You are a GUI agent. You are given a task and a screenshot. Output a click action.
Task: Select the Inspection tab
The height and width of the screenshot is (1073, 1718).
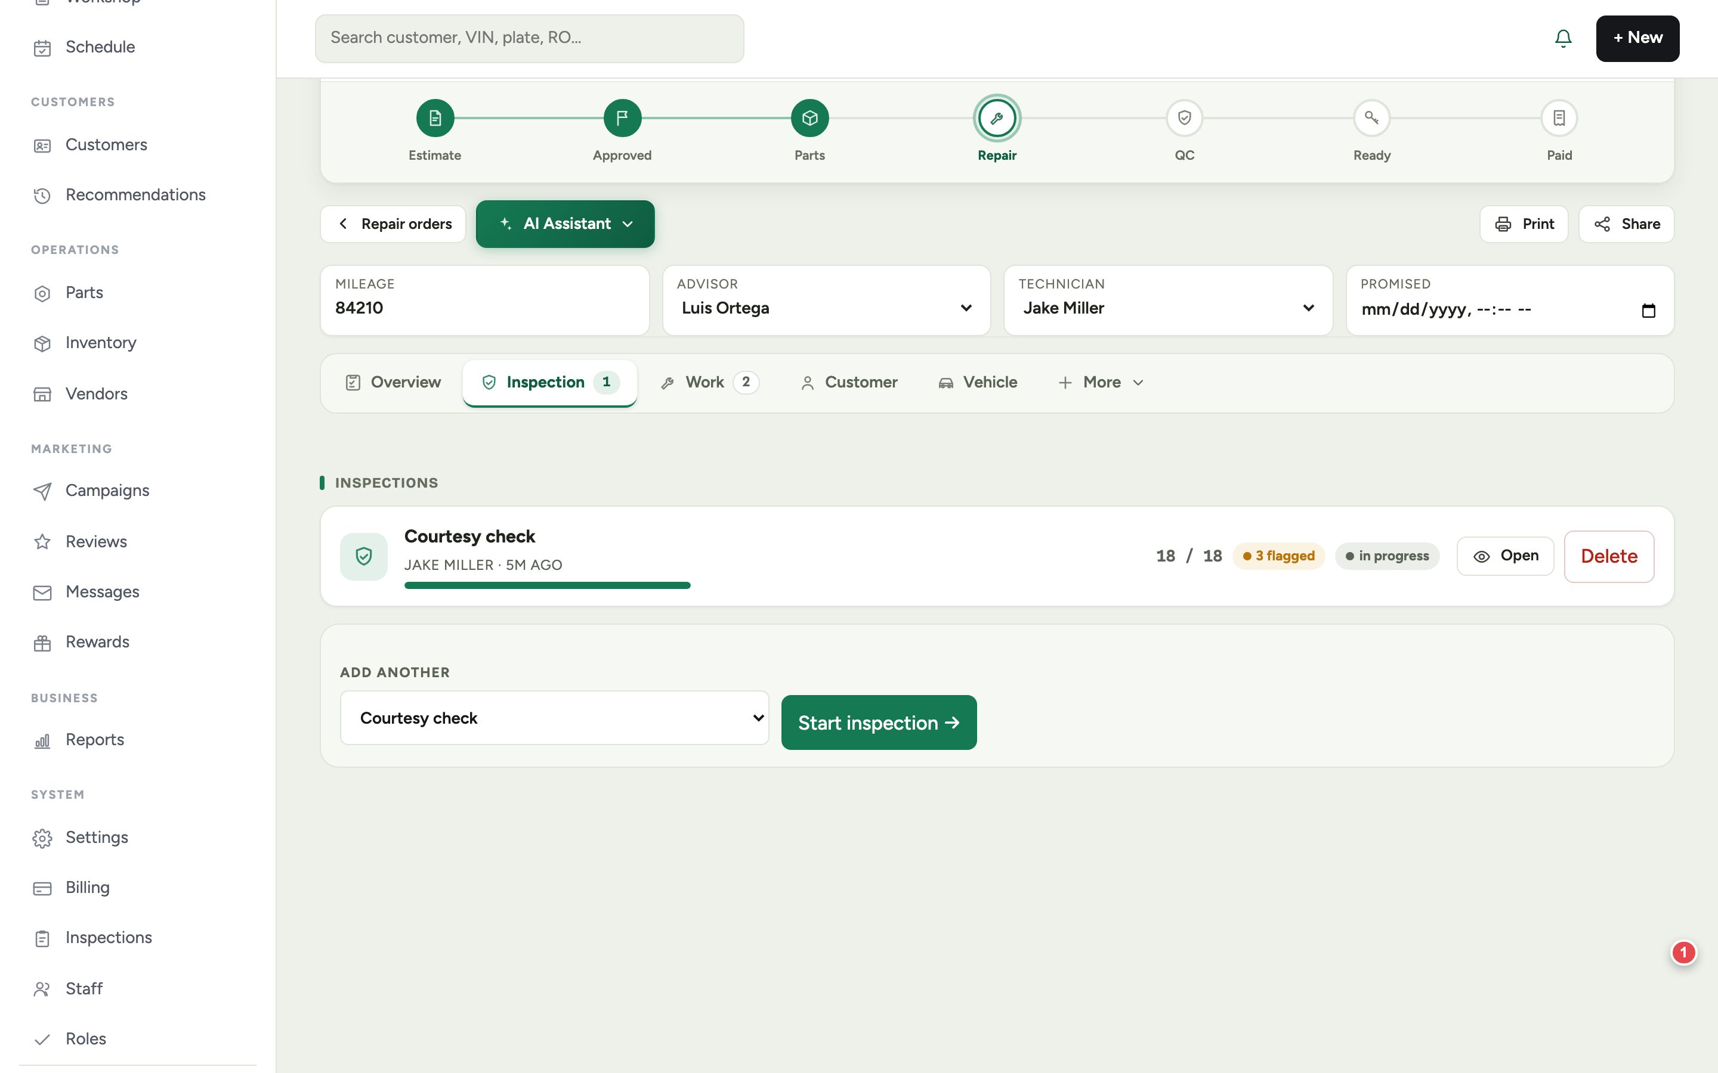click(x=549, y=383)
